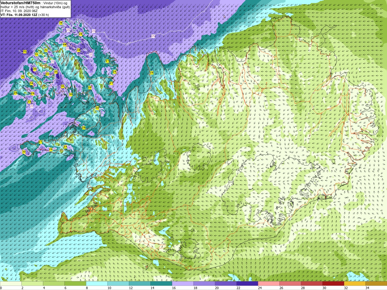Click the light yellow-green 2–4 m/s legend swatch

tap(32, 284)
